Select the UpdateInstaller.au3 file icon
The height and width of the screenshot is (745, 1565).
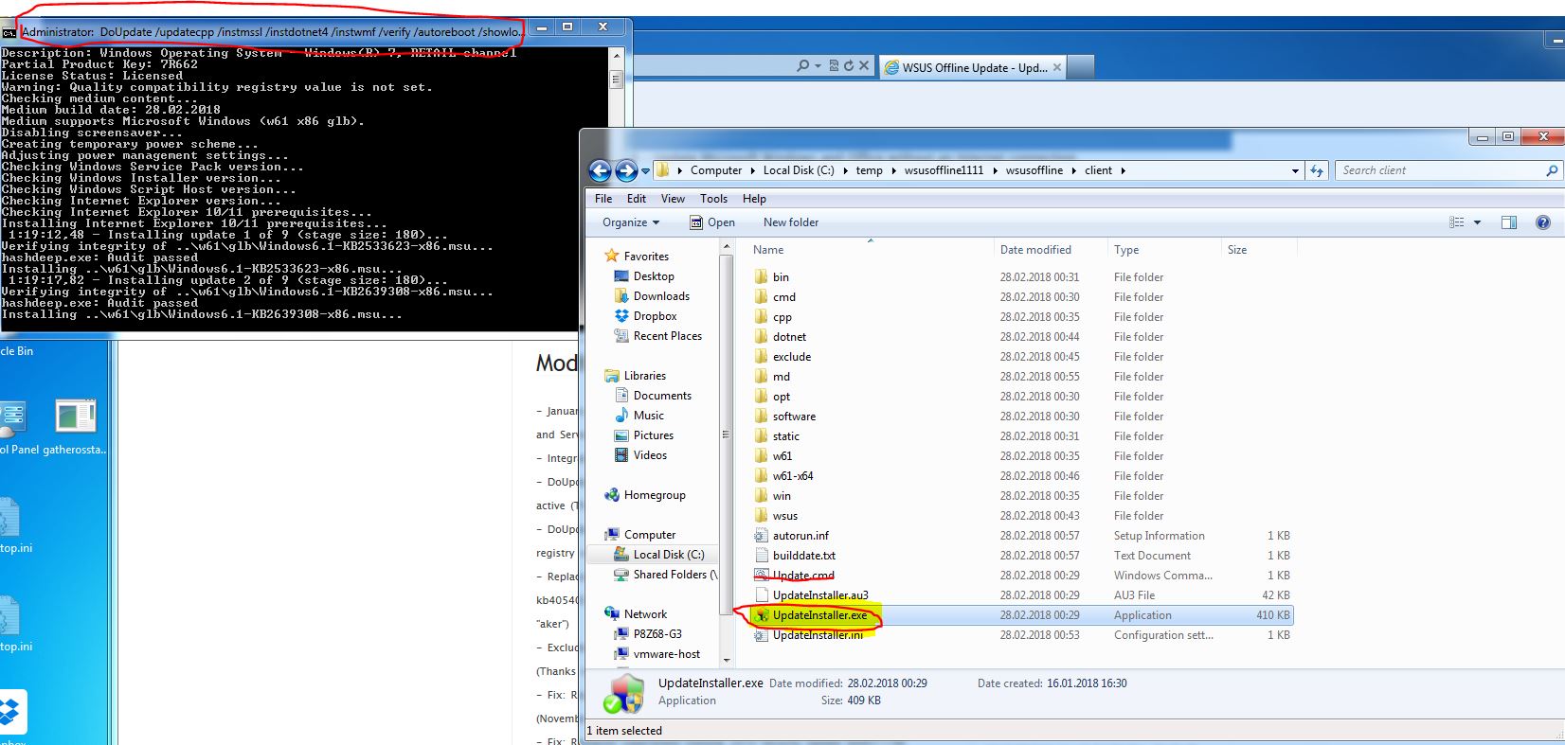(x=762, y=594)
